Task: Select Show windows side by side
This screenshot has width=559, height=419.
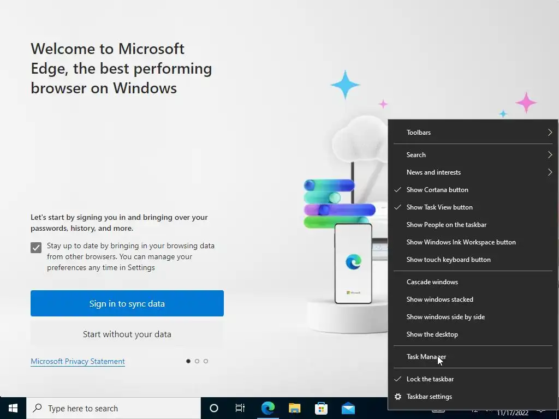Action: coord(473,317)
